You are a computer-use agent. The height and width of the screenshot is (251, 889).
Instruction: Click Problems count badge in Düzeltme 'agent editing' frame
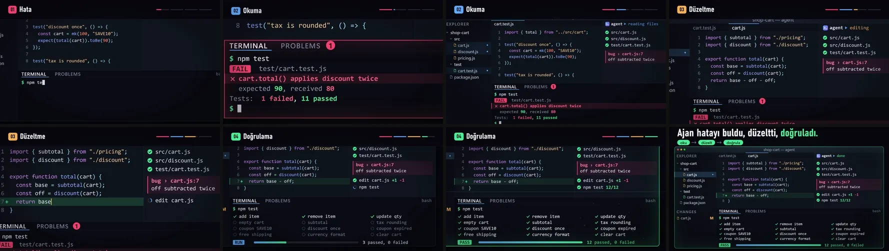pos(762,101)
